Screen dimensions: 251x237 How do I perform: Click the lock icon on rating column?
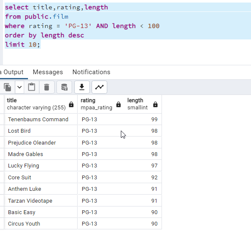[x=118, y=104]
